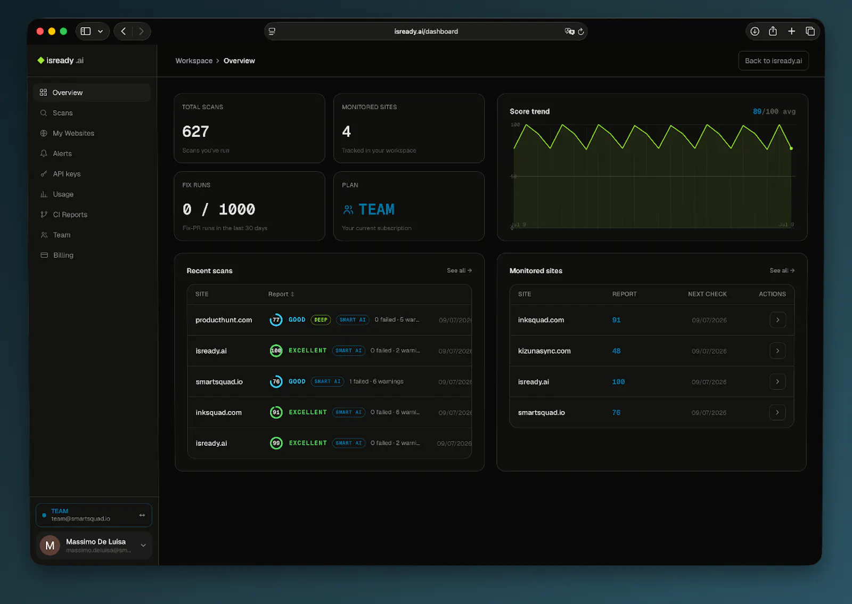Open Team label in sidebar
The width and height of the screenshot is (852, 604).
(x=62, y=235)
